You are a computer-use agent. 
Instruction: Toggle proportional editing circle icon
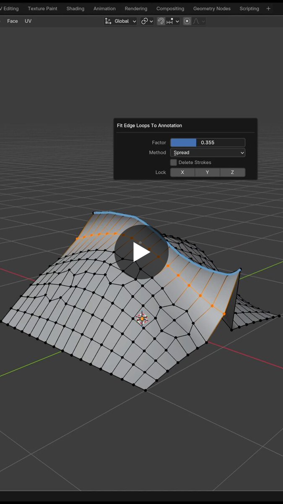point(187,21)
